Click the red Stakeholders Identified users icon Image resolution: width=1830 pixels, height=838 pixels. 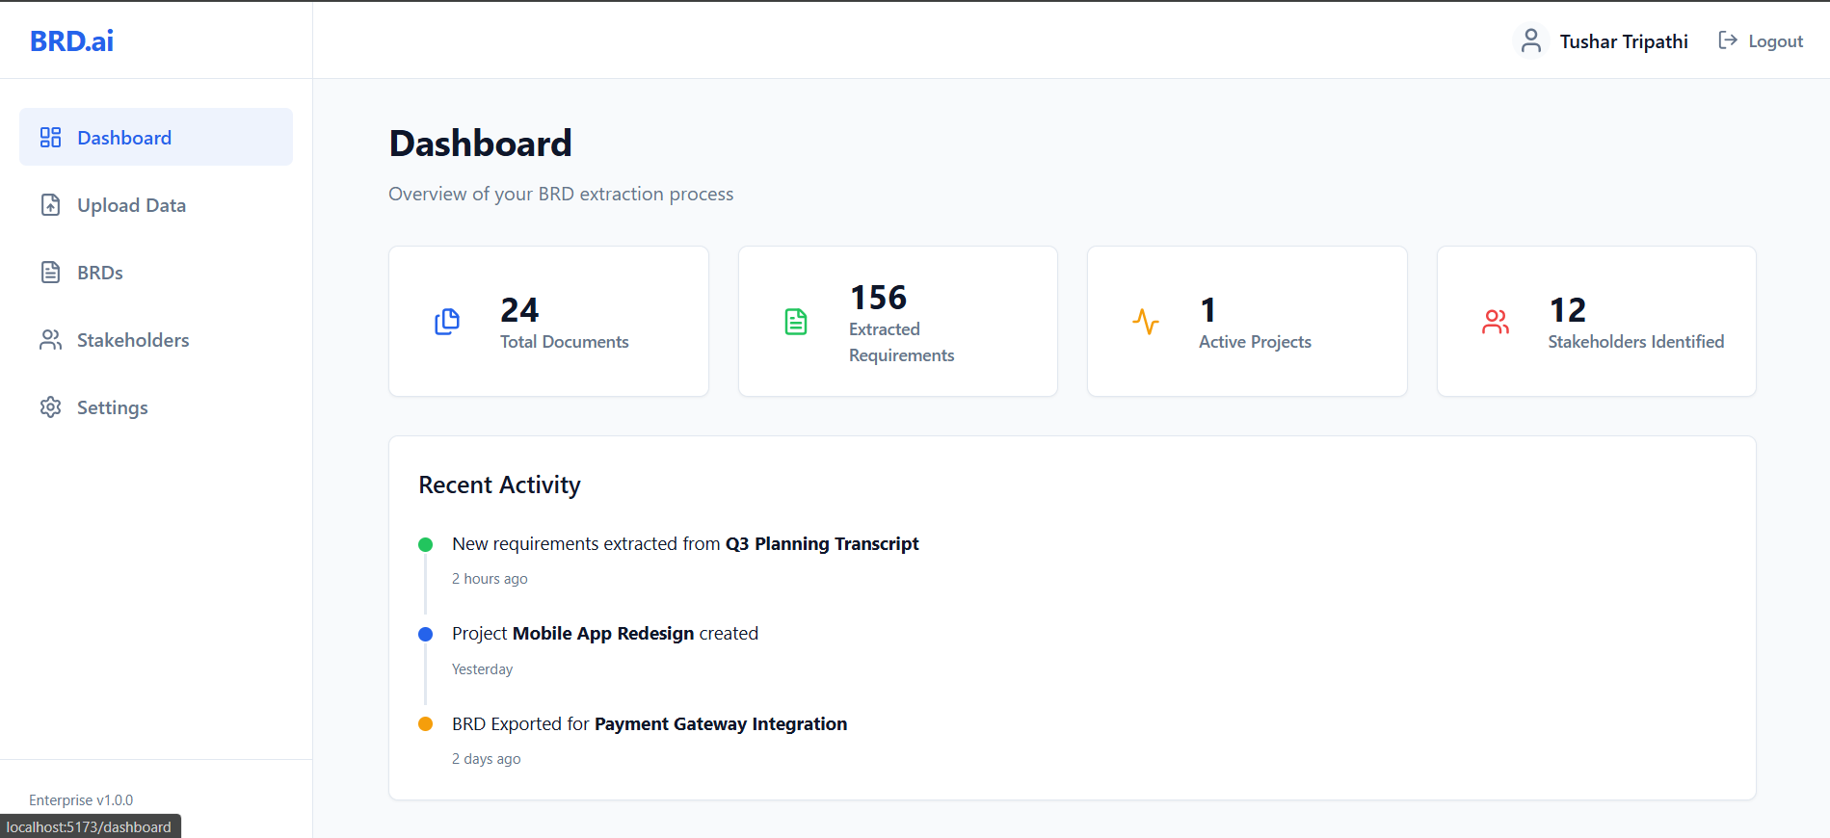coord(1495,322)
